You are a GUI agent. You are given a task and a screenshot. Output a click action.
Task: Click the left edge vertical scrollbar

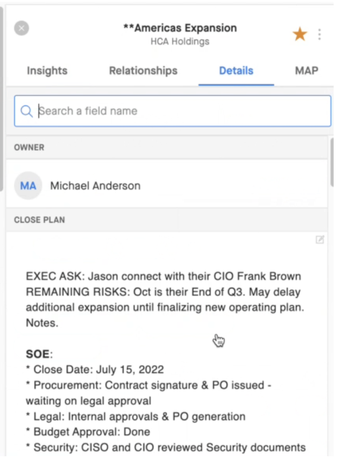tap(1, 98)
